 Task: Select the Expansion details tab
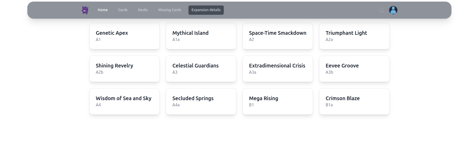[x=206, y=10]
